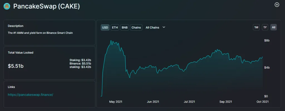Click the Sep 2021 x-axis label
The image size is (285, 111).
(225, 102)
